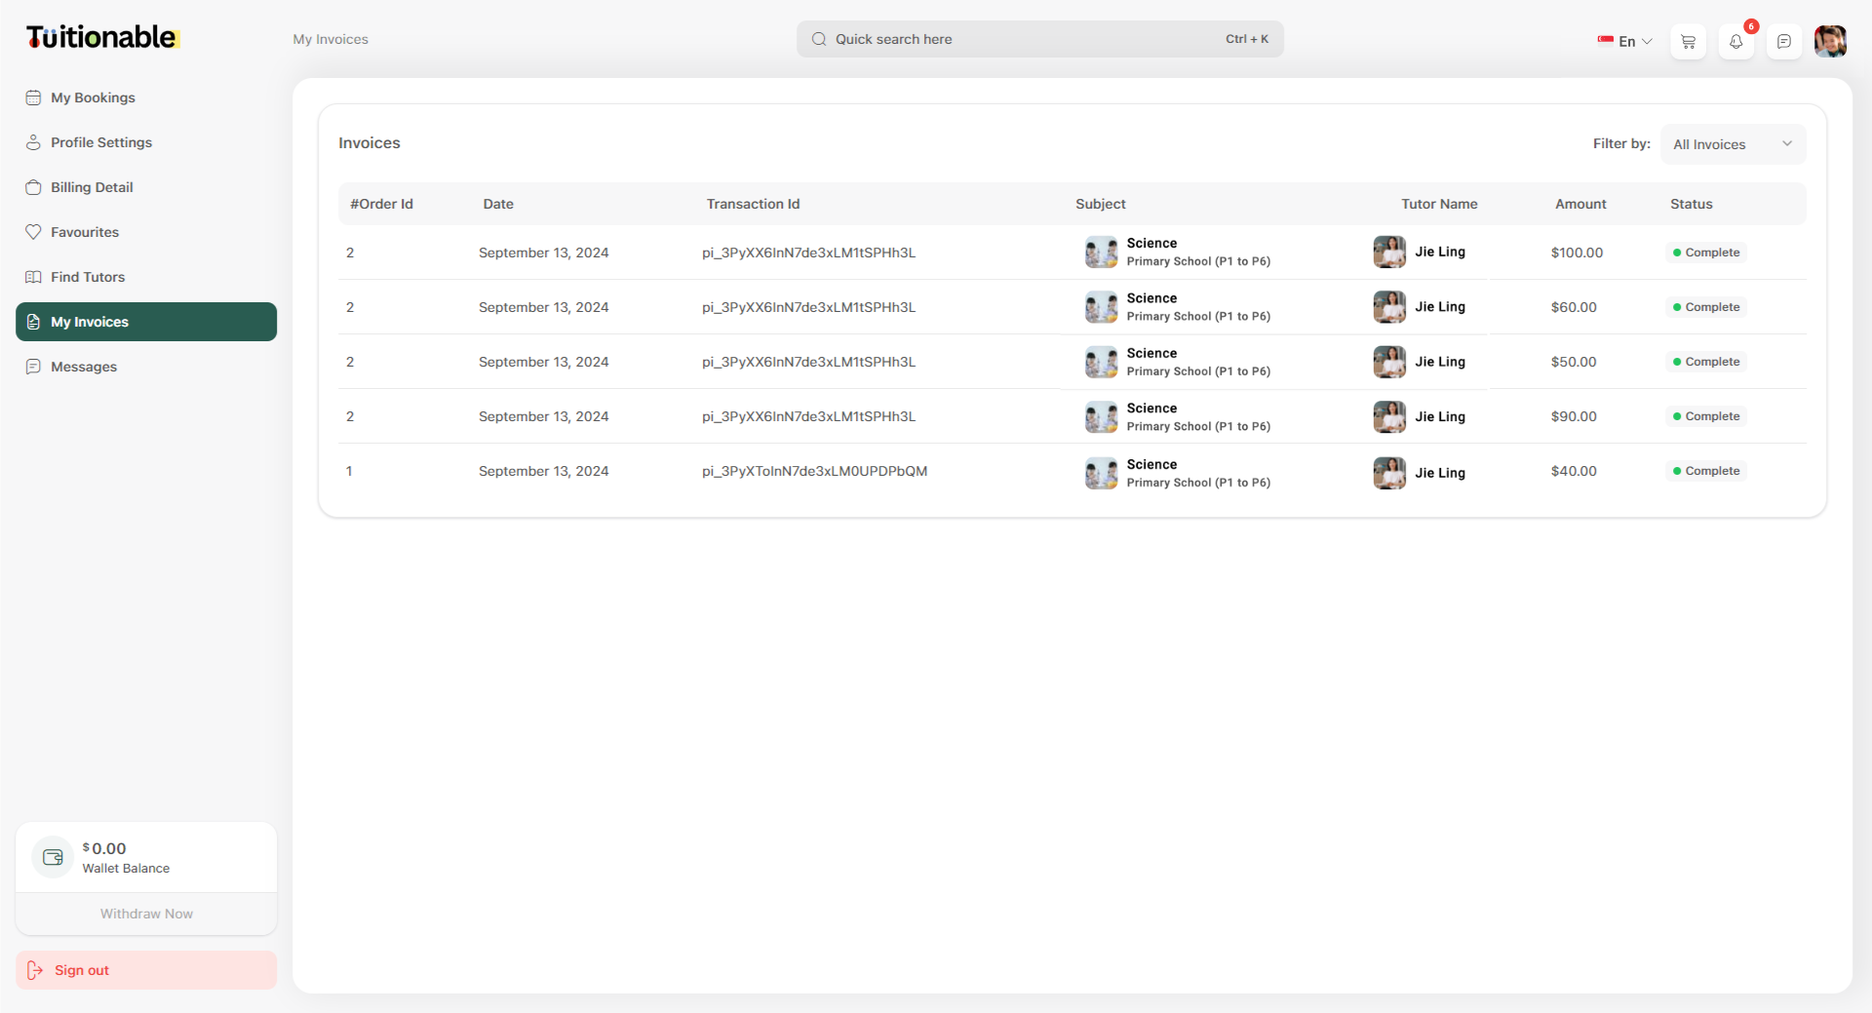
Task: Click Jie Ling name in $60.00 row
Action: tap(1440, 307)
